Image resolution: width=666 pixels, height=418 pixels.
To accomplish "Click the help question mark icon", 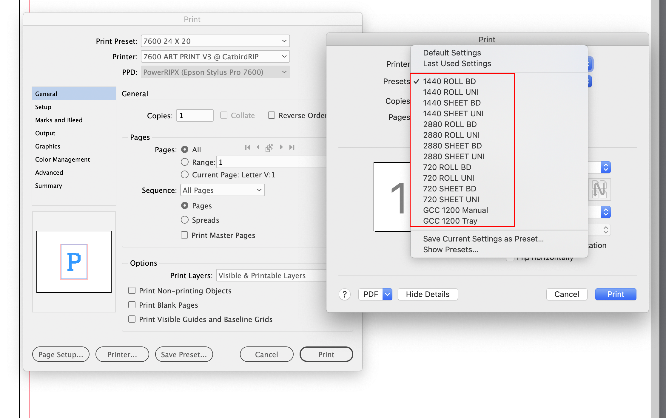I will click(x=345, y=294).
